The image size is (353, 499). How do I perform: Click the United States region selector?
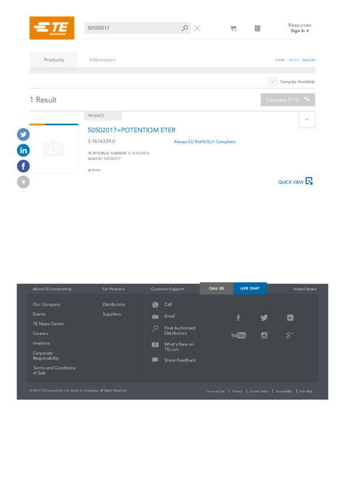tap(305, 289)
